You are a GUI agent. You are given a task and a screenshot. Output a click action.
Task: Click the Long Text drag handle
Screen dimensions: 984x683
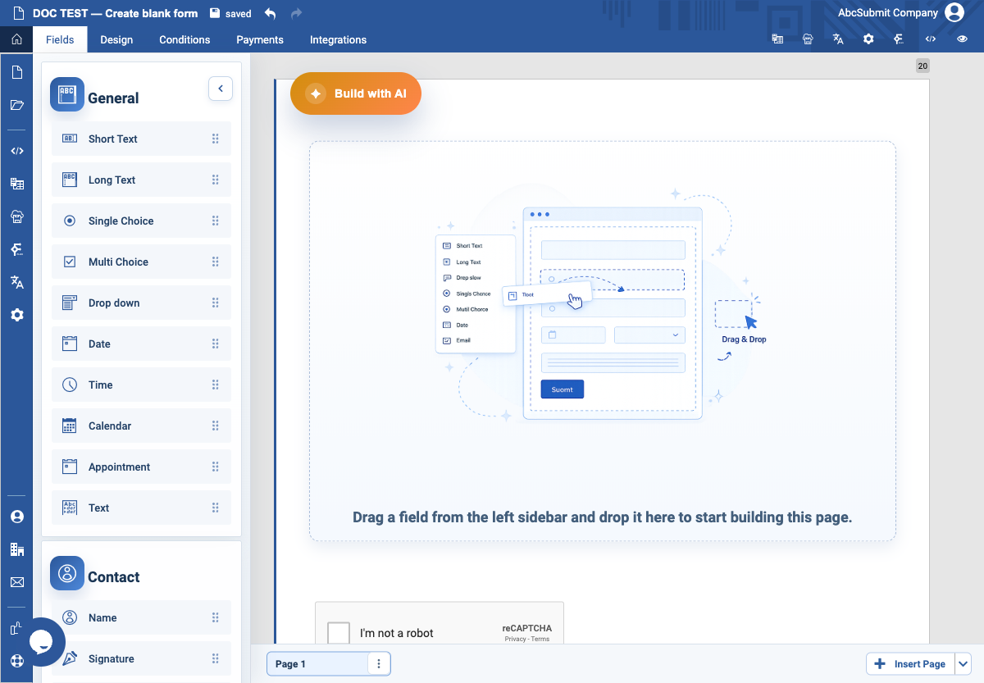[x=215, y=180]
